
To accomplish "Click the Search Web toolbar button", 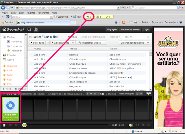I will [x=62, y=17].
